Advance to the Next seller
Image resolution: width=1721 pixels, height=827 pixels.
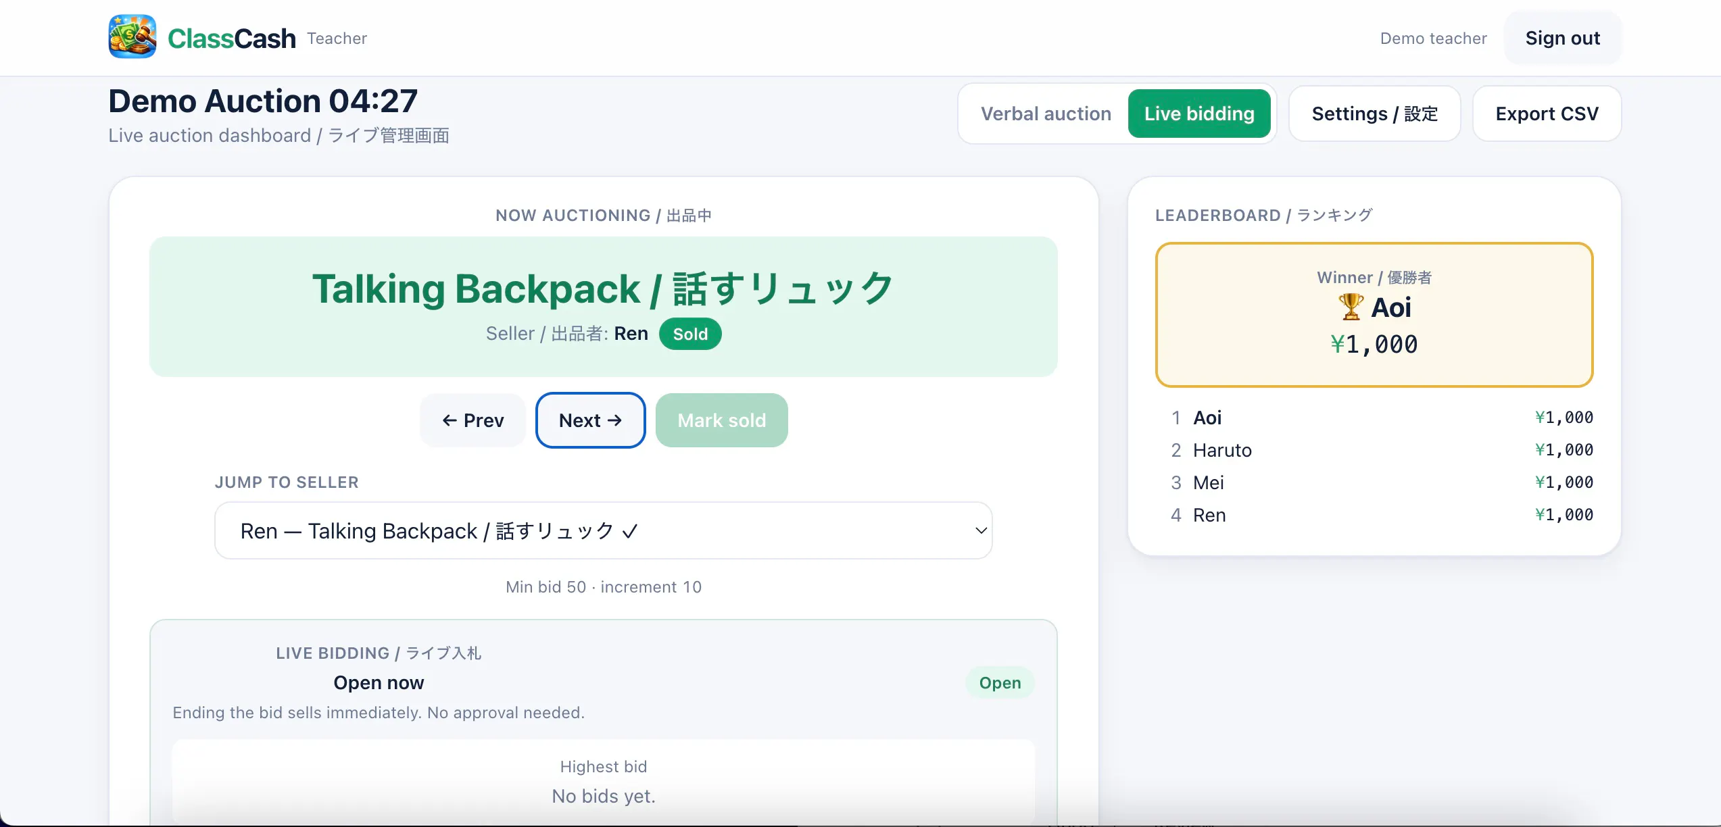590,420
